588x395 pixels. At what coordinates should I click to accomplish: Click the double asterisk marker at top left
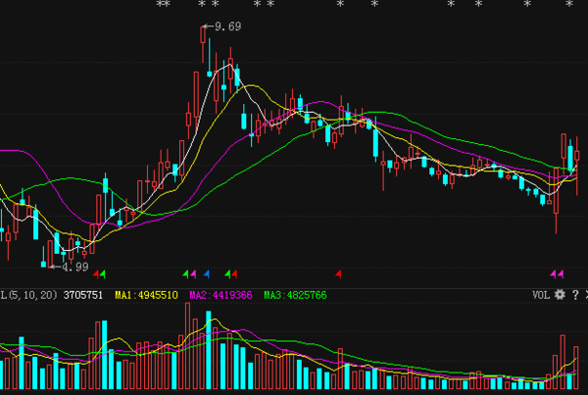[163, 4]
